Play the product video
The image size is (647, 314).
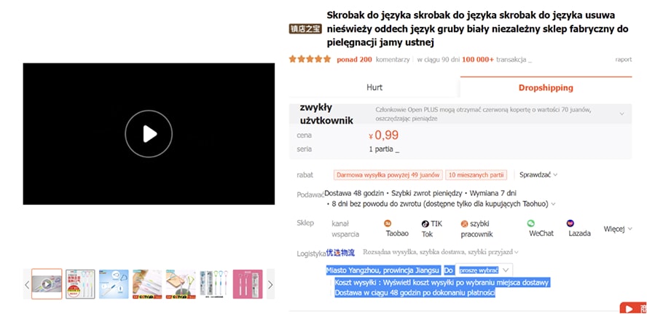click(x=149, y=134)
